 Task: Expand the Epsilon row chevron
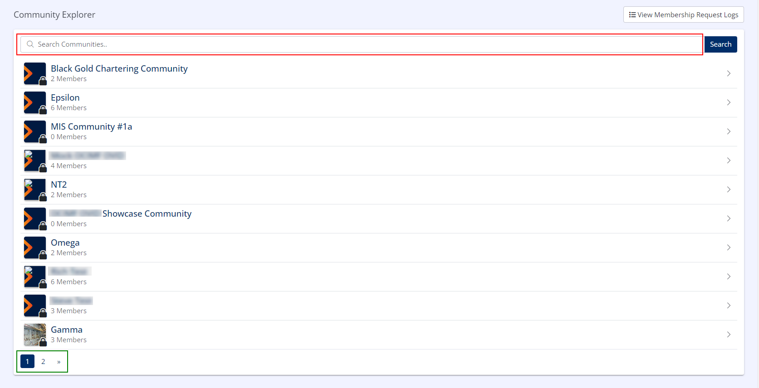pyautogui.click(x=729, y=102)
